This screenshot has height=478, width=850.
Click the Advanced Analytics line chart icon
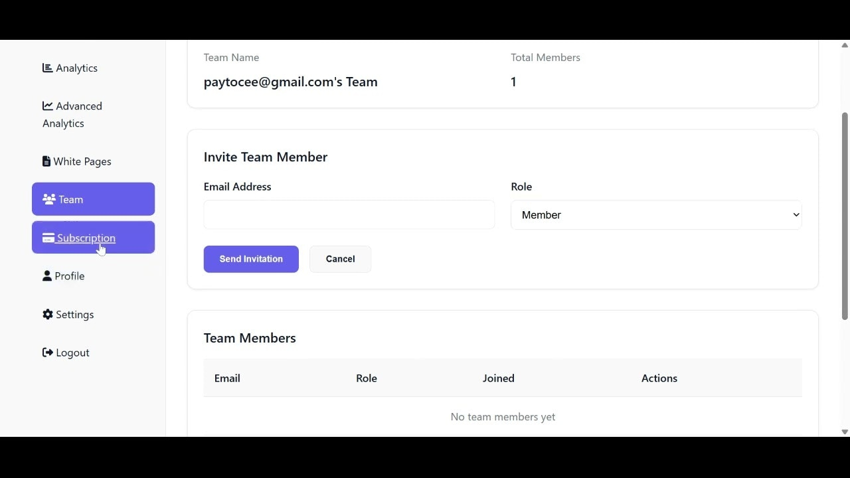48,106
